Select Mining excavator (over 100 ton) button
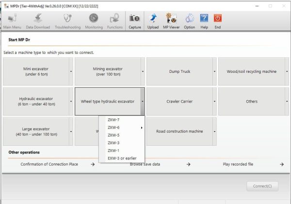291x204 pixels. tap(108, 71)
